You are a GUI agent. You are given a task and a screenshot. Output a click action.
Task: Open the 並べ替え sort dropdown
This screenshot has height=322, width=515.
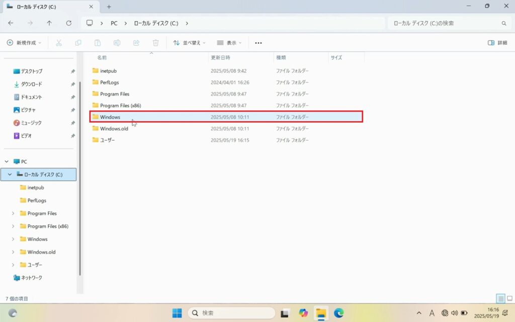point(189,43)
